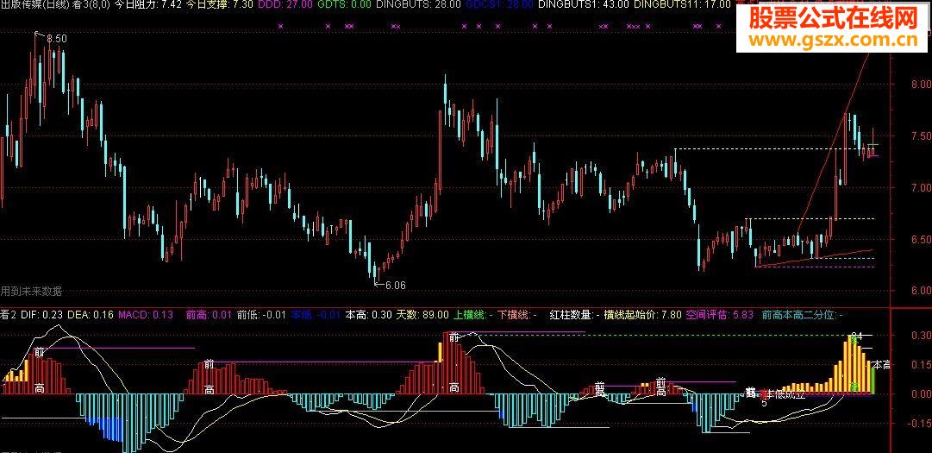Click the DINGBUTS11: 17.00 readout

click(682, 5)
